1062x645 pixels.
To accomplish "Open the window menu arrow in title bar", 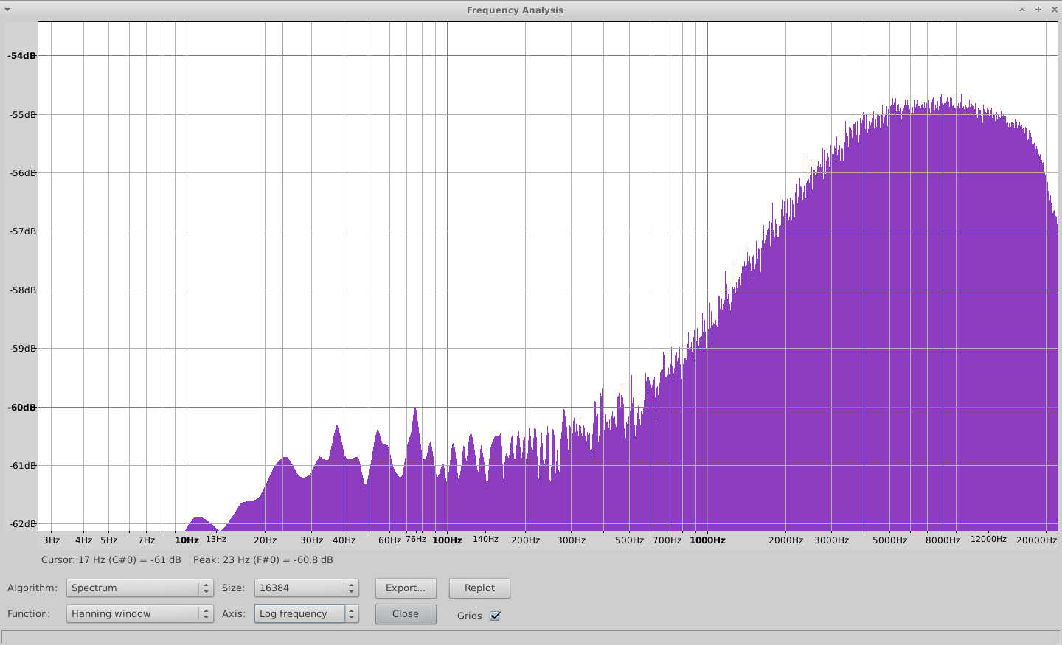I will point(7,10).
